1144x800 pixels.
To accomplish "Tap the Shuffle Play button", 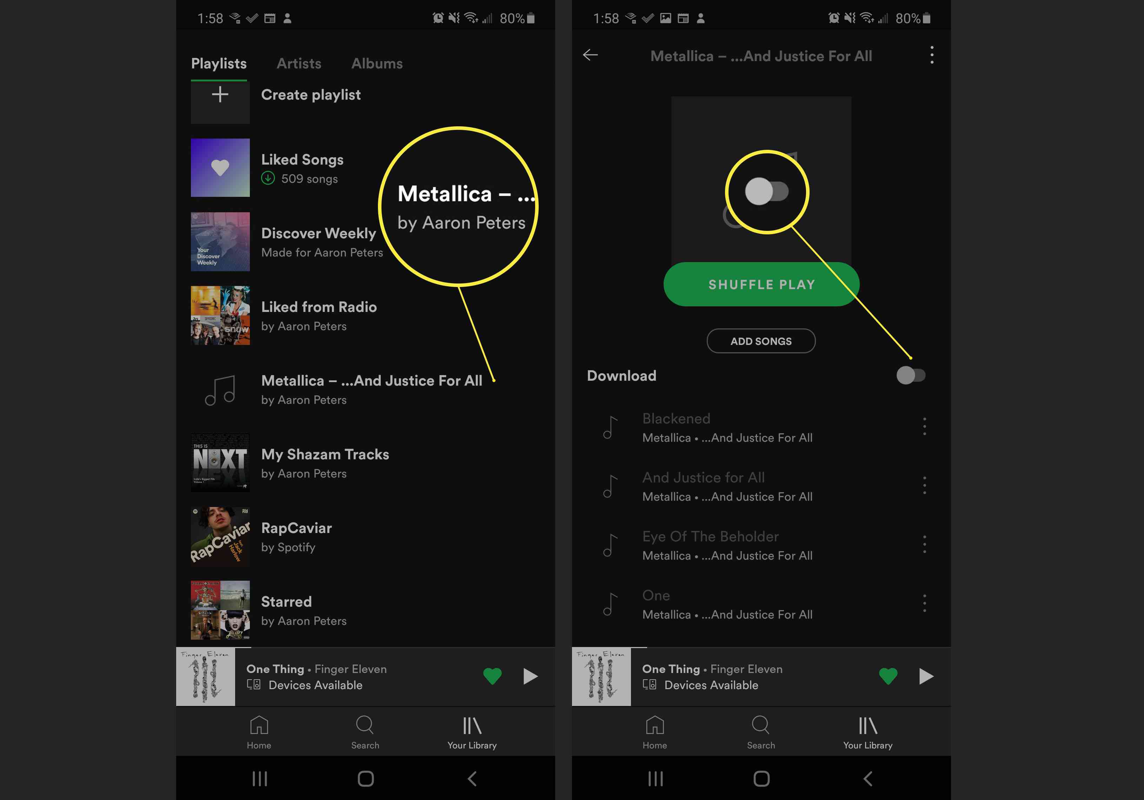I will pyautogui.click(x=761, y=284).
